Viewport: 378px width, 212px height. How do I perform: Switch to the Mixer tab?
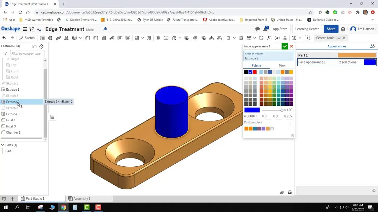pos(282,66)
